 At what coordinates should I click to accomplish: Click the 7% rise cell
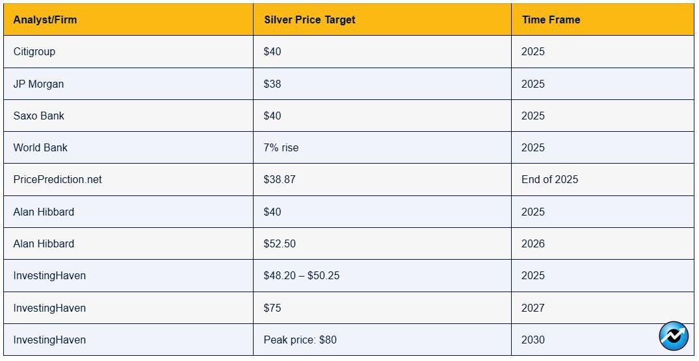point(382,147)
